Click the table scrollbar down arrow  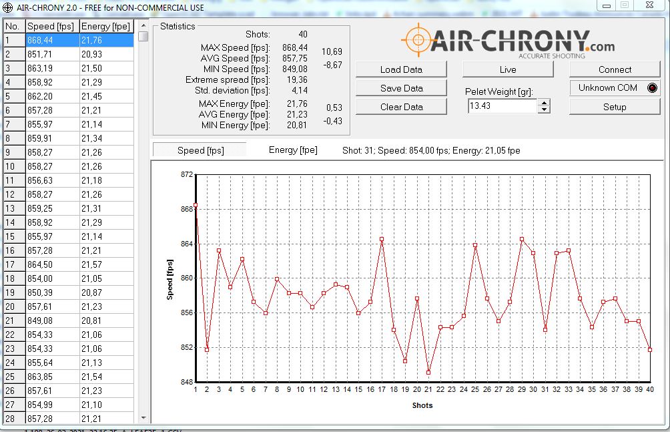(x=143, y=418)
